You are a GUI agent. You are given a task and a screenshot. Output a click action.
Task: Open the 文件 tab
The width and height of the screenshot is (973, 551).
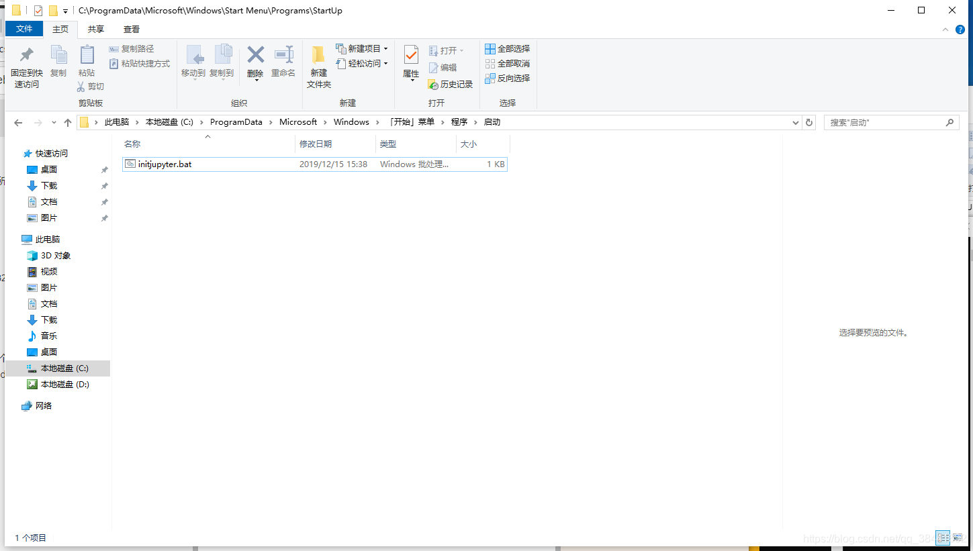point(24,29)
